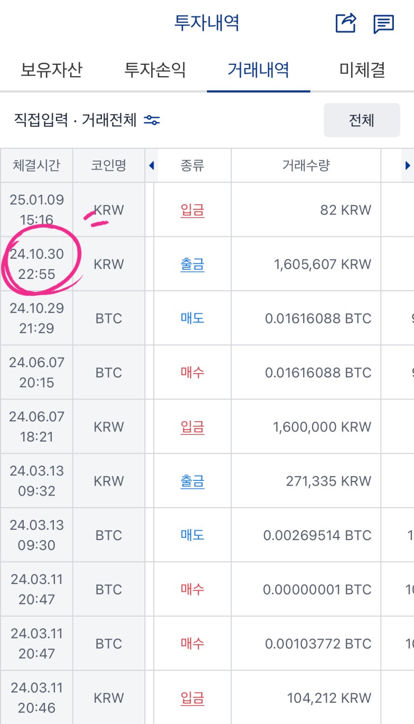Click the filter settings sliders icon
Viewport: 414px width, 724px height.
(x=152, y=120)
